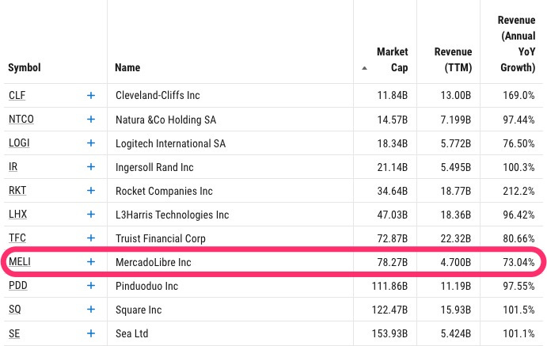Open the IR symbol link
The height and width of the screenshot is (346, 547).
click(x=13, y=167)
